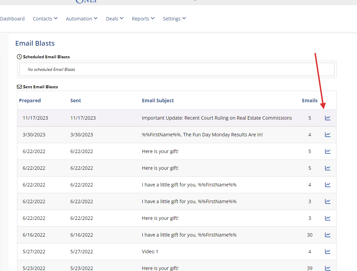Image resolution: width=357 pixels, height=271 pixels.
Task: Sort by the Sent column header
Action: tap(76, 101)
